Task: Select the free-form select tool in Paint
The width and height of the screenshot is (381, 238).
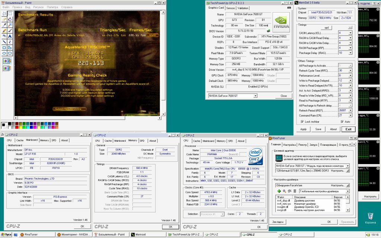Action: [4, 14]
